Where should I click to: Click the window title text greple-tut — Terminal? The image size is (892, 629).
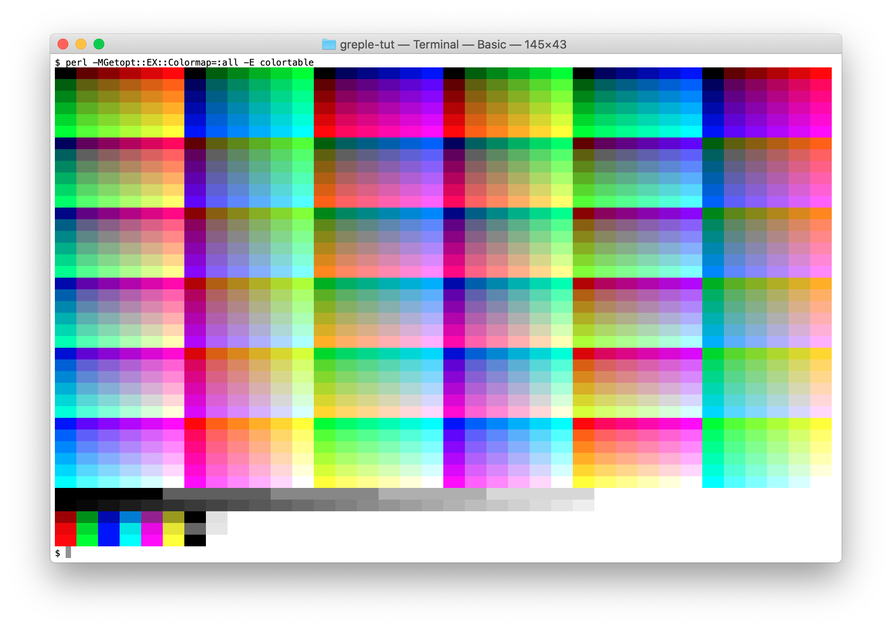coord(399,44)
